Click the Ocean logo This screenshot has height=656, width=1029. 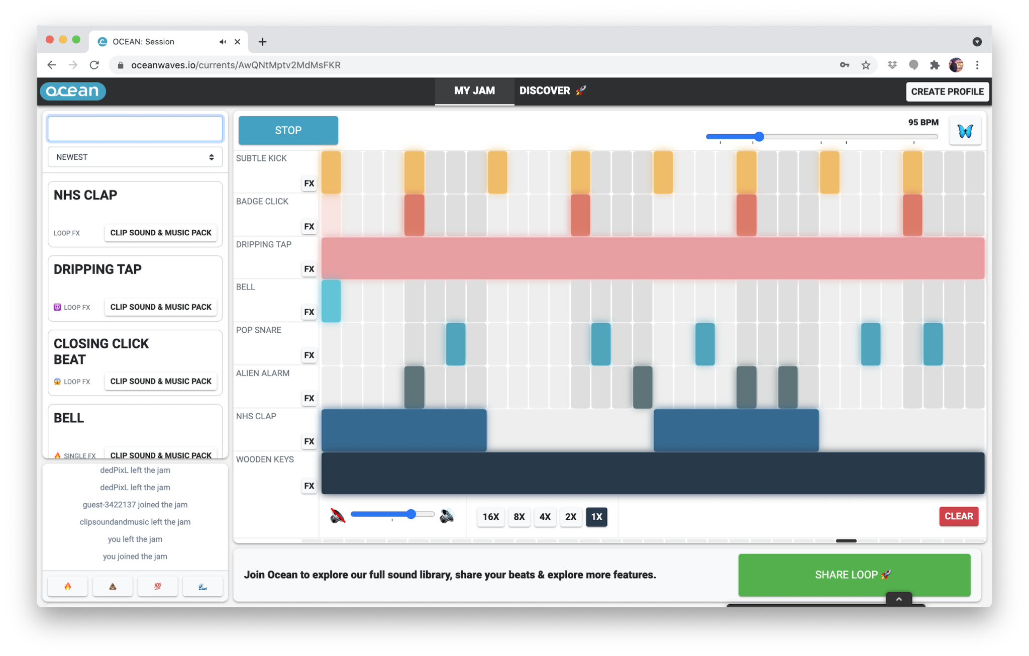click(73, 91)
